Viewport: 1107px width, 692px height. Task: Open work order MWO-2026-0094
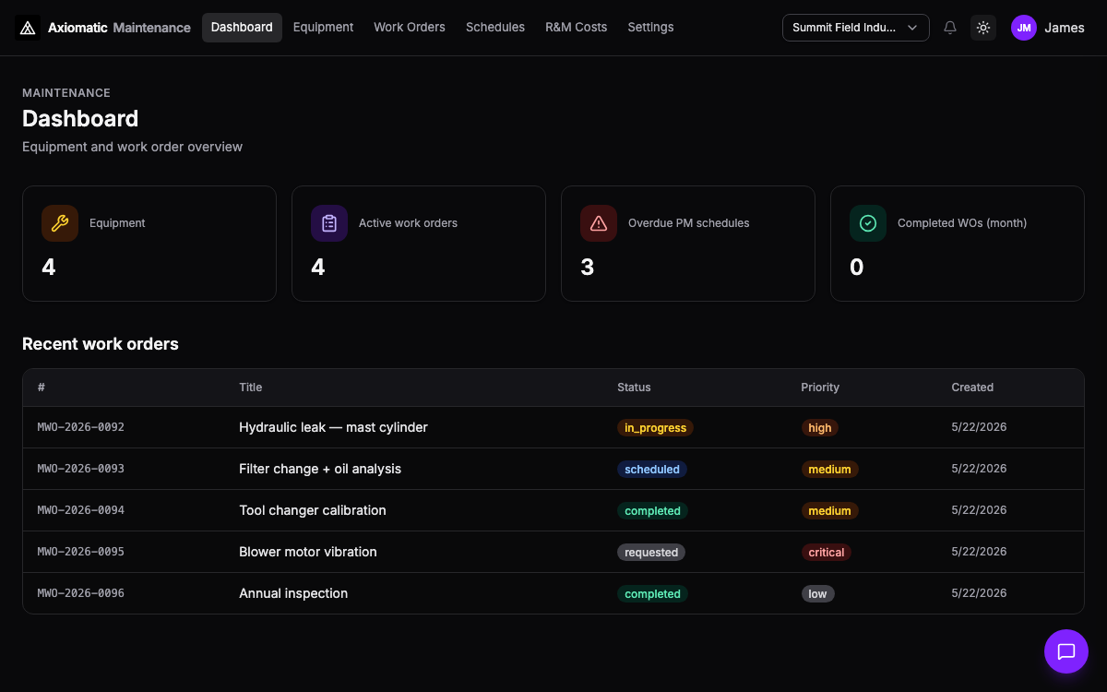(81, 510)
